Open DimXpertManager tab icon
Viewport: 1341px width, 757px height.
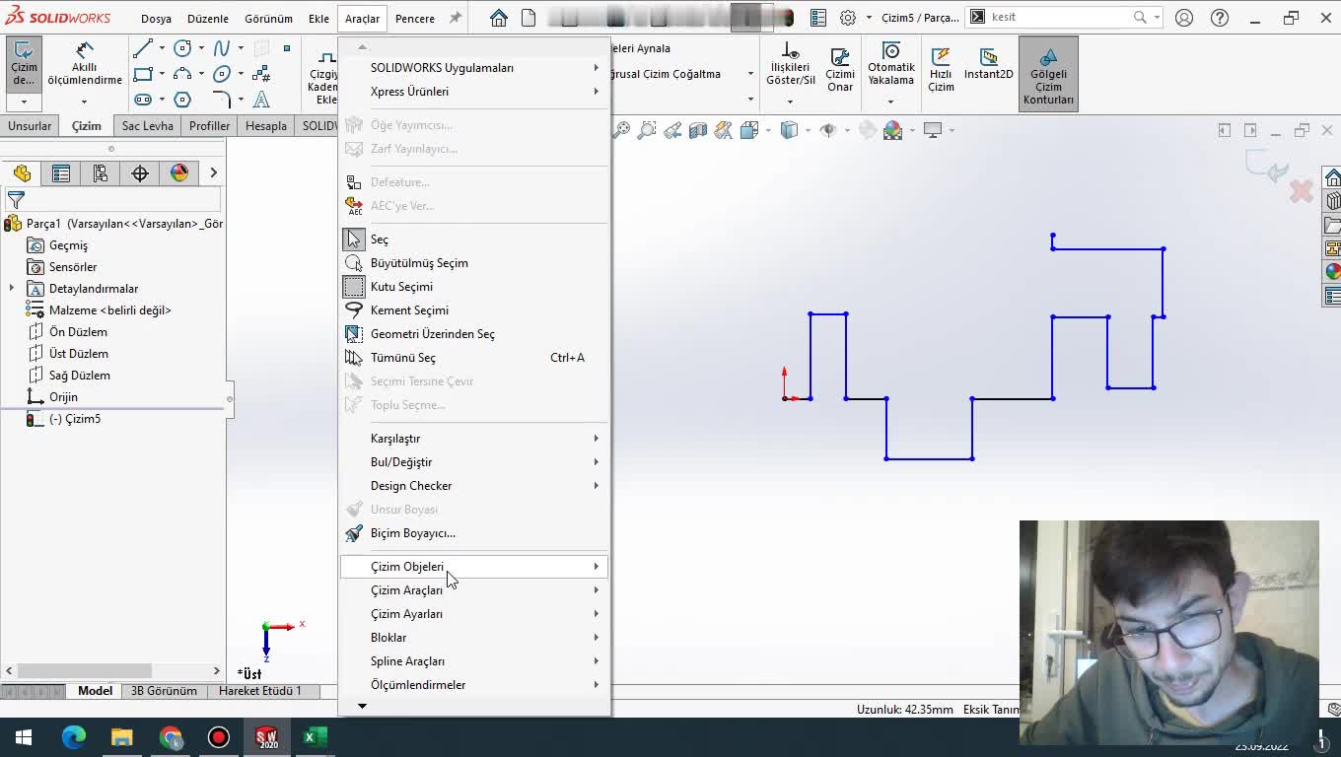140,173
